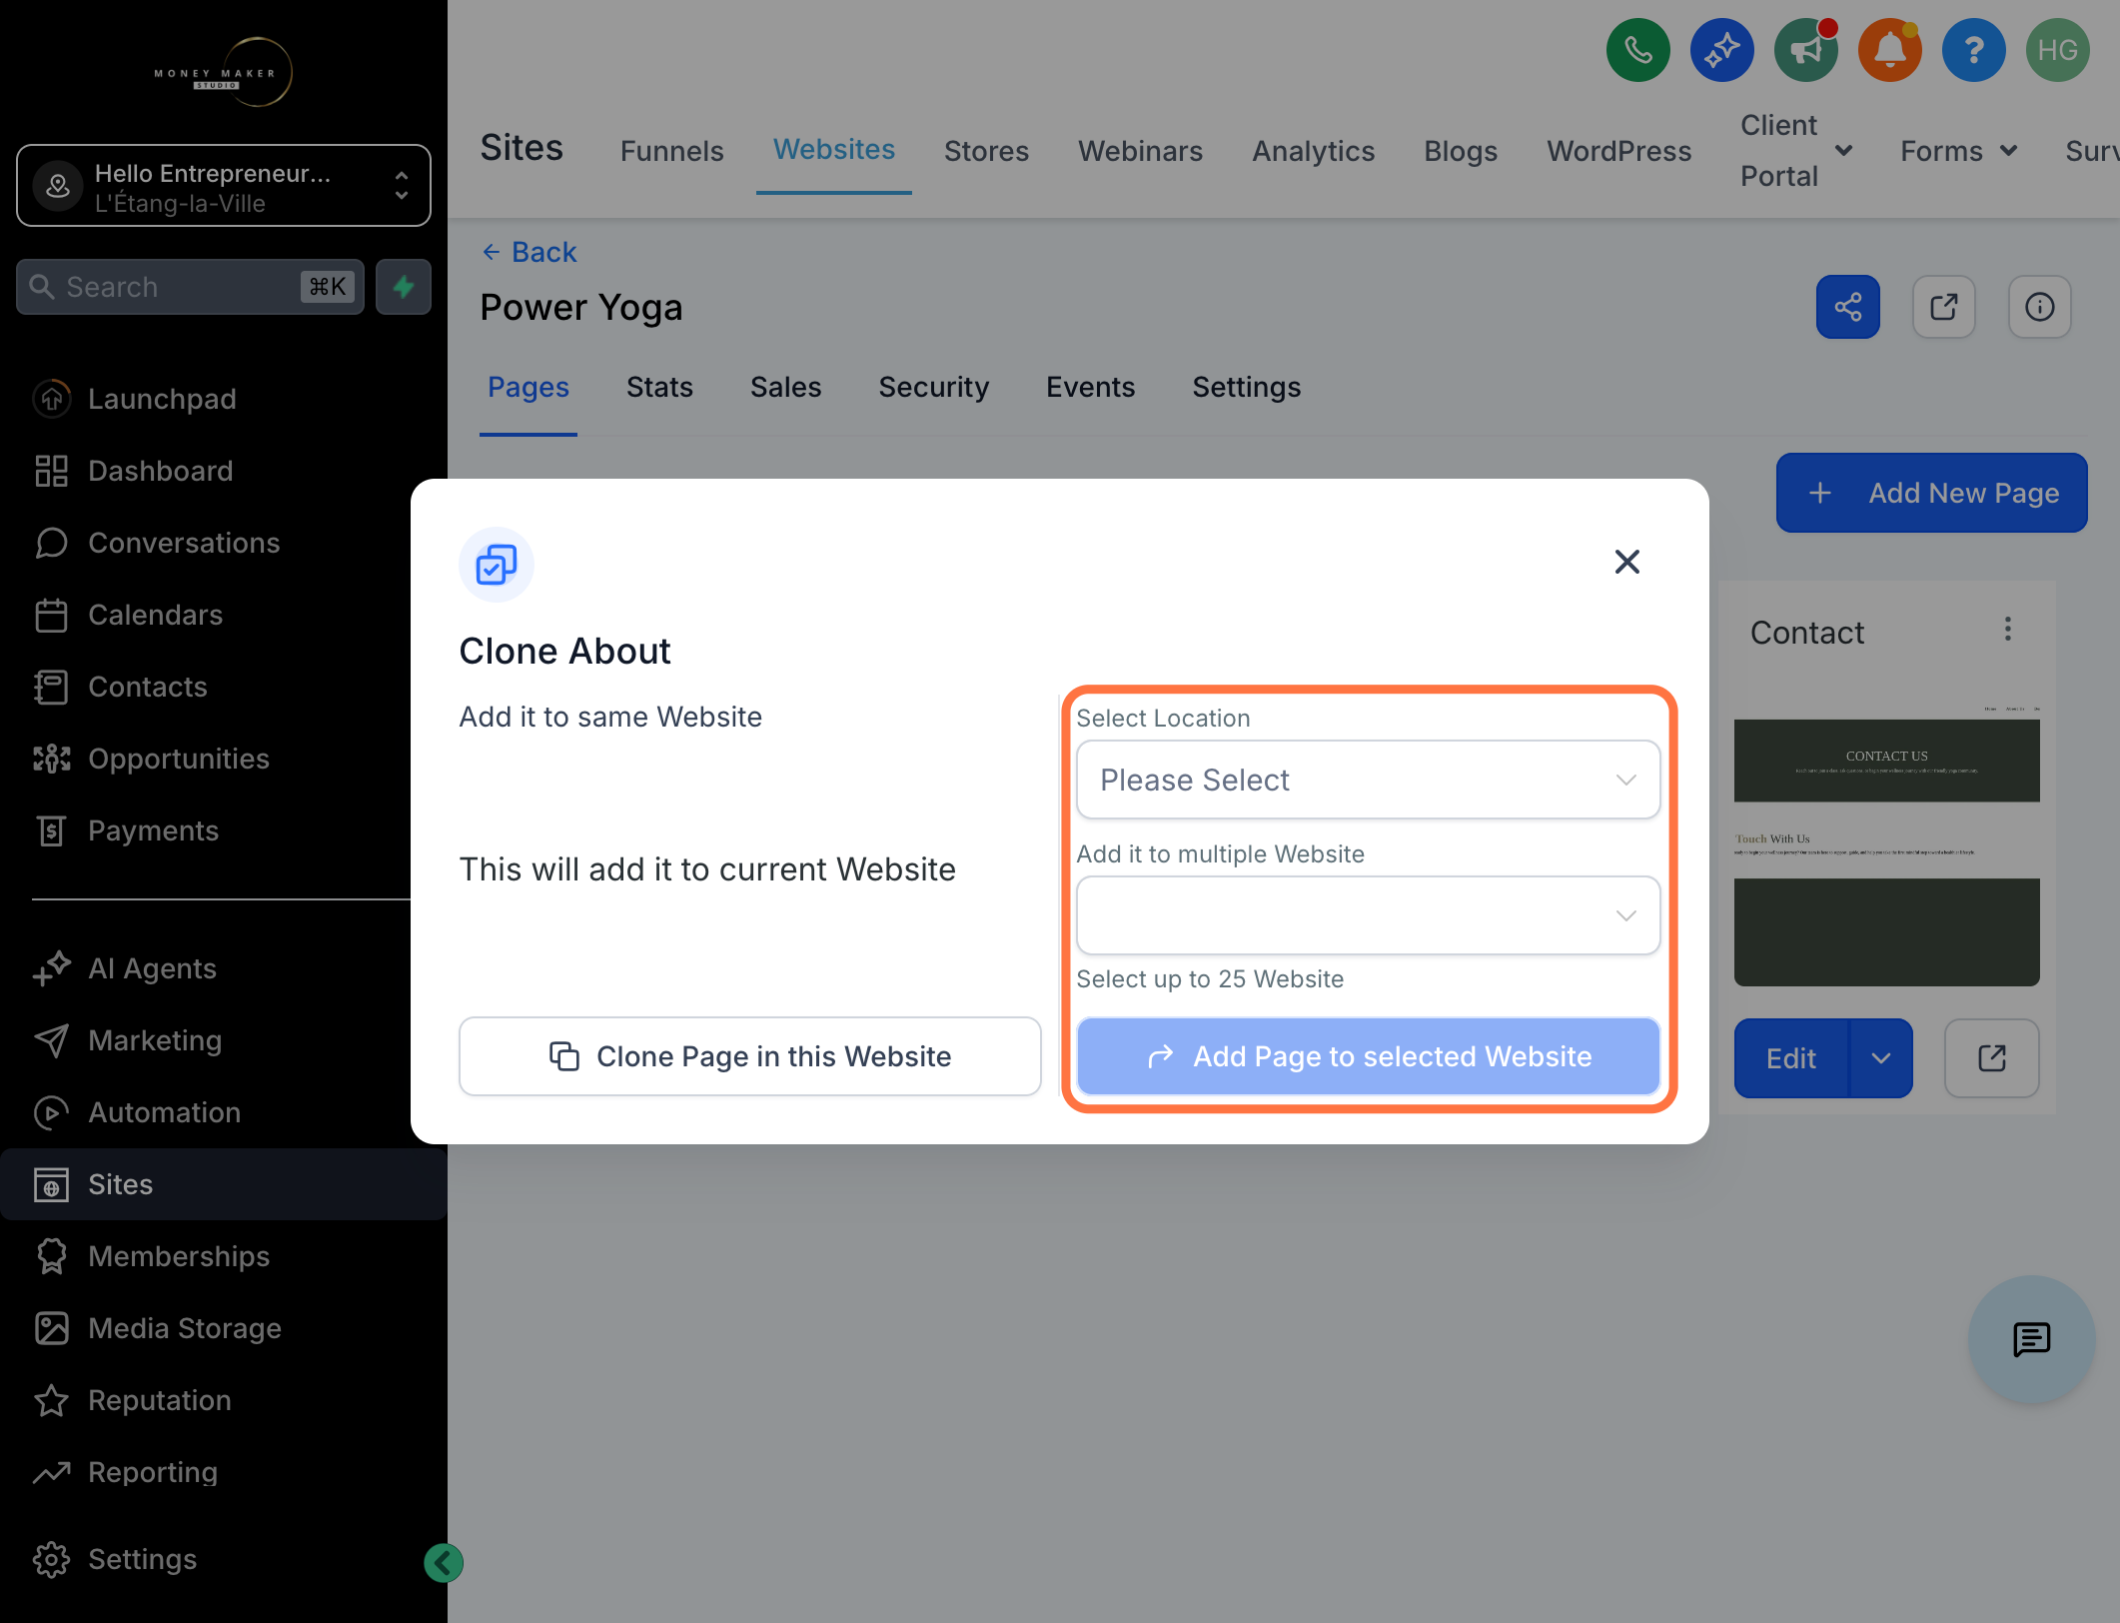2120x1623 pixels.
Task: Click the blue share icon beside Power Yoga
Action: 1847,307
